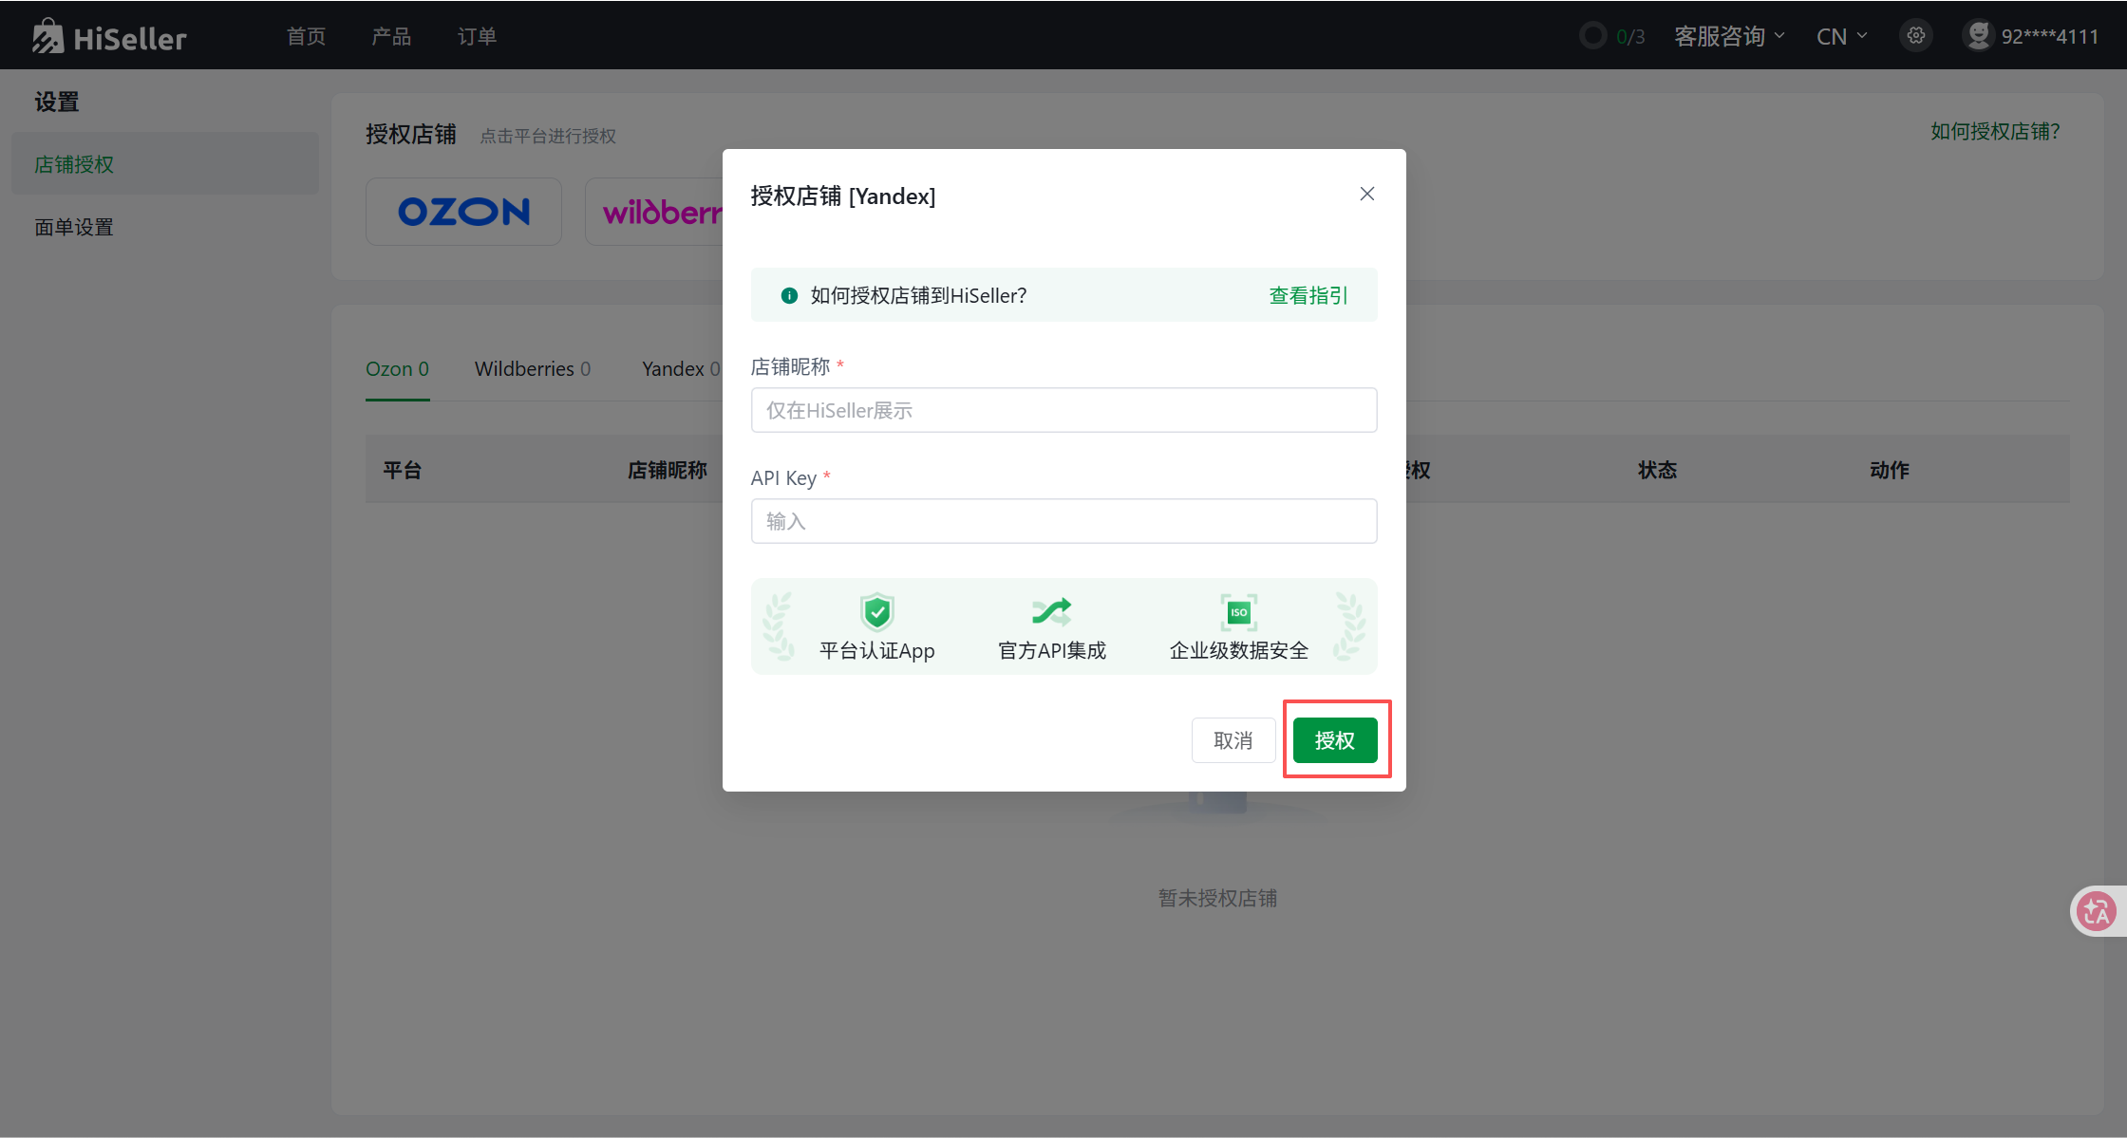The image size is (2127, 1138).
Task: Click the API Key input field
Action: (1063, 521)
